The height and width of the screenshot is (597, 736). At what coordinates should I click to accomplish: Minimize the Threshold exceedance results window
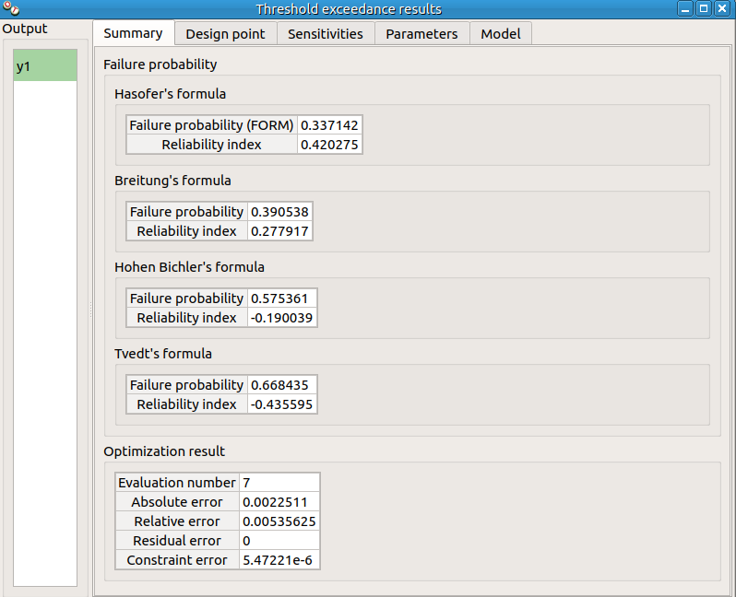pyautogui.click(x=685, y=9)
